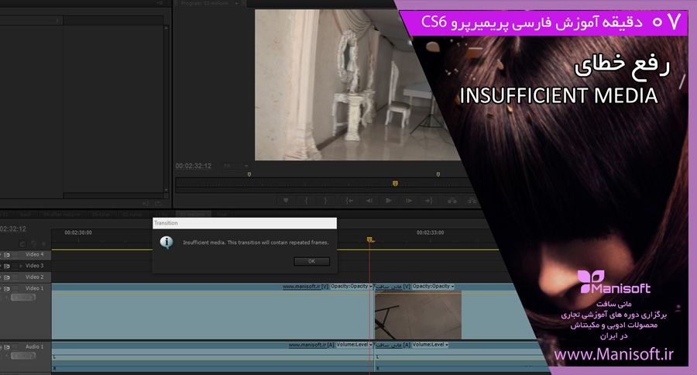
Task: Open the Program panel tab dropdown menu
Action: coord(237,4)
